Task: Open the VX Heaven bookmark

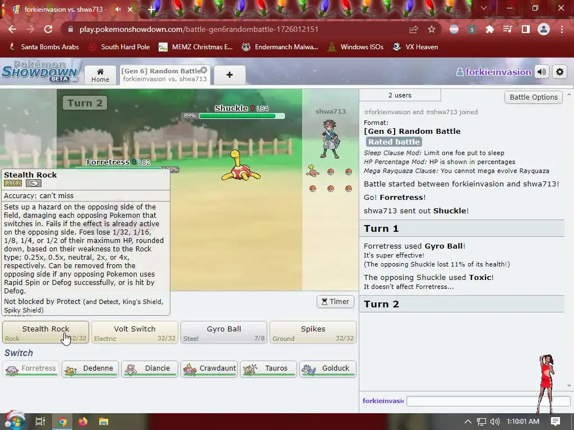Action: pos(415,47)
